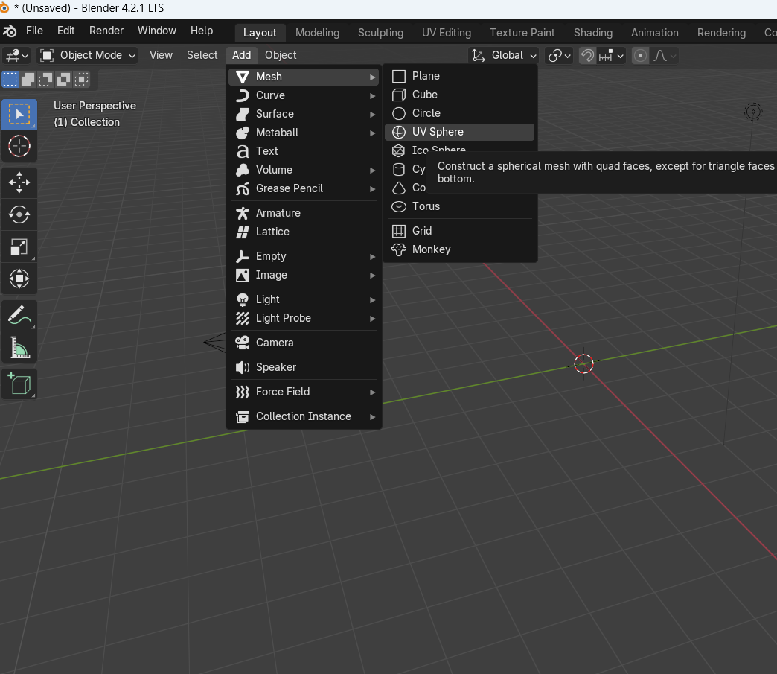This screenshot has width=777, height=674.
Task: Open the Object menu in viewport header
Action: 281,55
